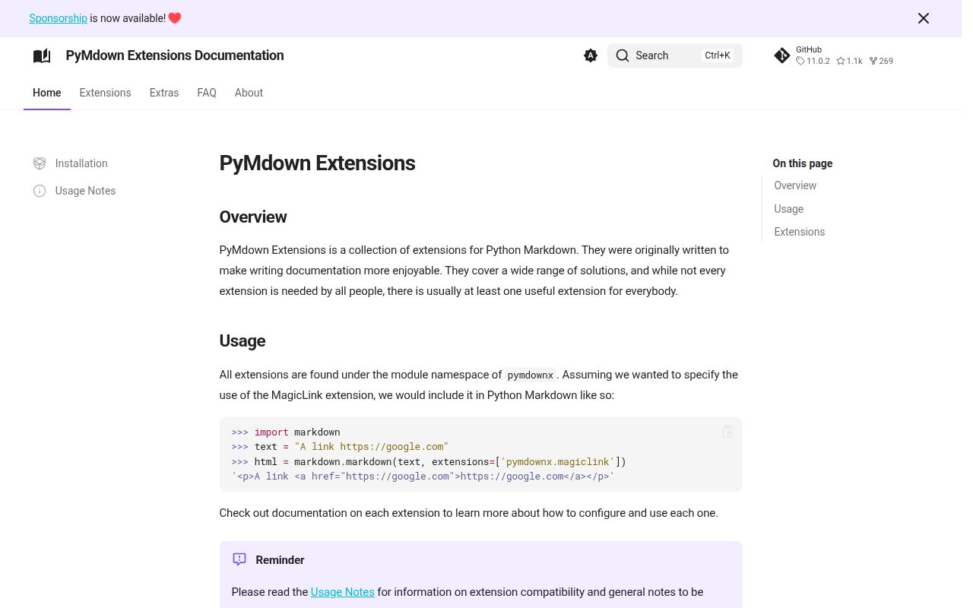973x608 pixels.
Task: Click the GitHub repository label
Action: coord(809,49)
